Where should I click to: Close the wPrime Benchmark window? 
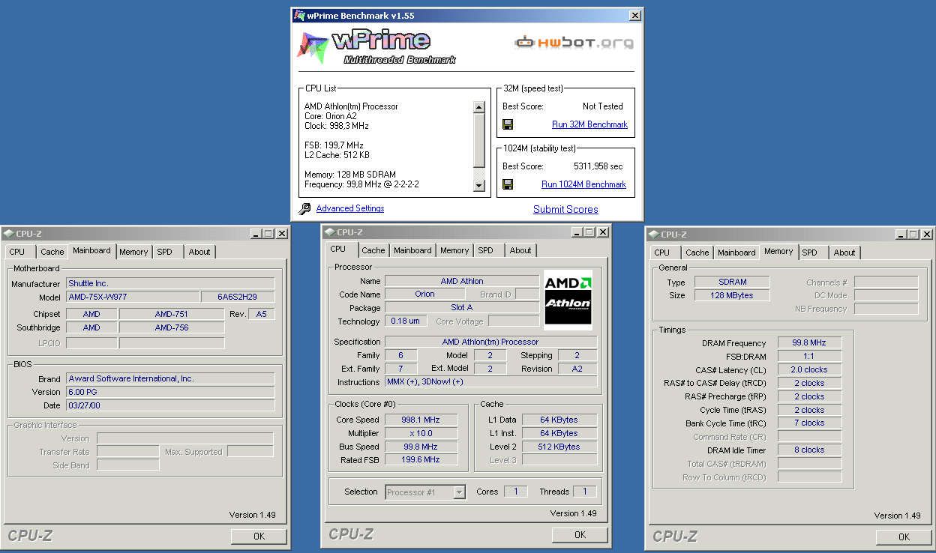tap(635, 15)
